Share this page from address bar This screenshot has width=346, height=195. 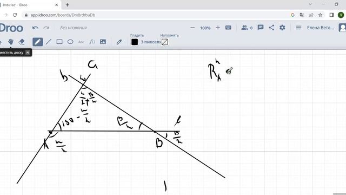tap(311, 15)
